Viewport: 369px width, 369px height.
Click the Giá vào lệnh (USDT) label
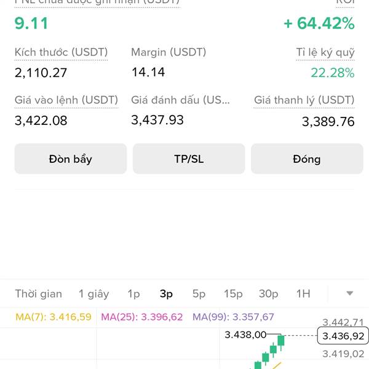click(x=66, y=100)
